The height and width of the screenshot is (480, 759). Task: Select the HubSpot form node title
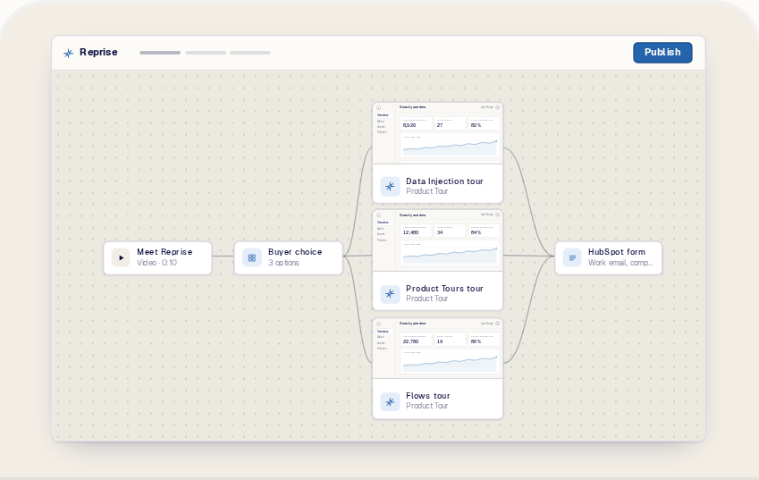pyautogui.click(x=617, y=252)
